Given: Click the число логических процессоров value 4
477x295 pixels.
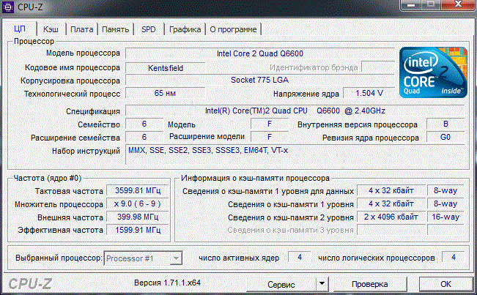Looking at the screenshot, I should 454,258.
